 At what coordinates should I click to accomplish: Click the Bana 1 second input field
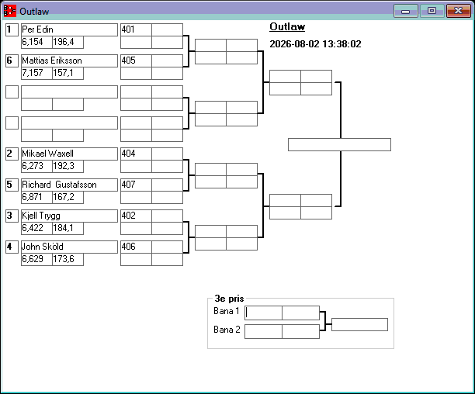301,313
